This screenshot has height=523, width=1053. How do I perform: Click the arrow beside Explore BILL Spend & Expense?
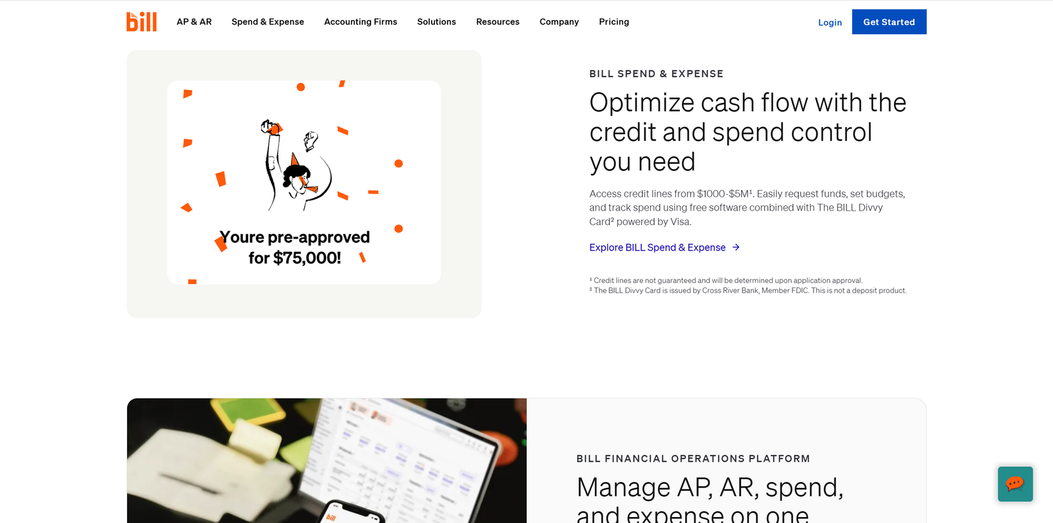pos(736,247)
